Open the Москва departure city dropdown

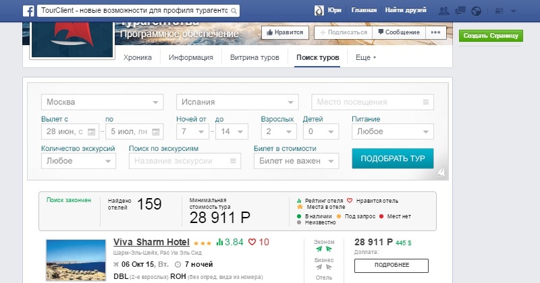(103, 102)
